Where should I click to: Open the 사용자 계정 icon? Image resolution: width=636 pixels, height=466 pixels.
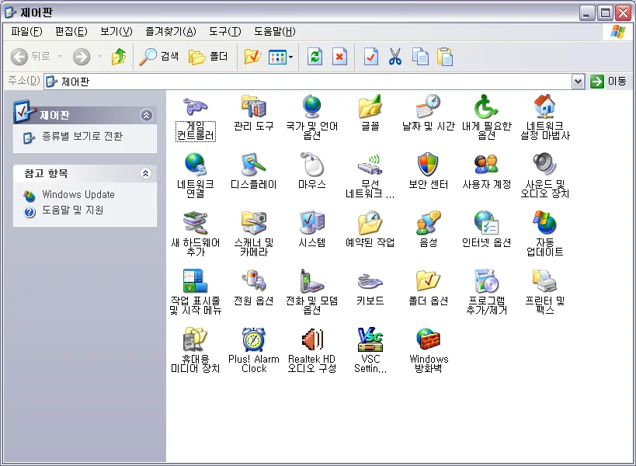(x=486, y=165)
